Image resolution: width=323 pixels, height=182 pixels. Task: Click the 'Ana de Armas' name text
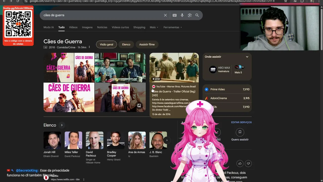coord(137,152)
